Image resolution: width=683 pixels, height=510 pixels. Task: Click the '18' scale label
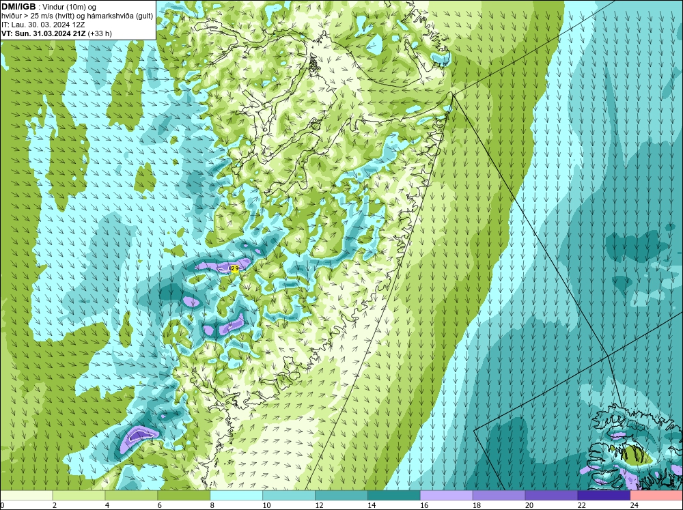(477, 505)
